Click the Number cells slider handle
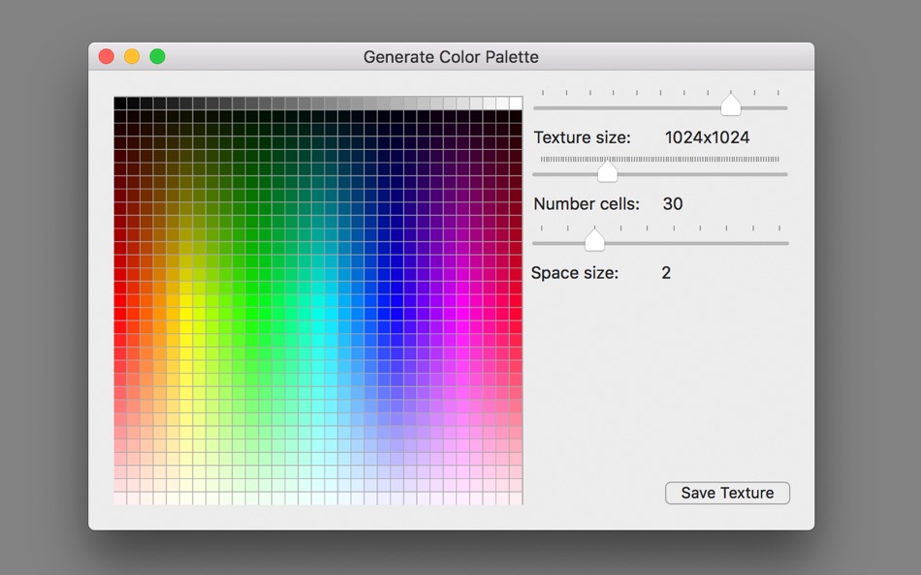This screenshot has width=921, height=575. [608, 172]
